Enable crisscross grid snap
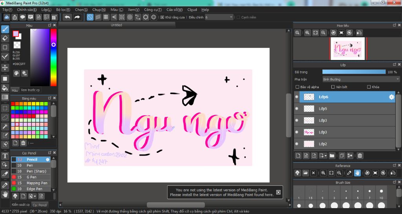 pyautogui.click(x=106, y=17)
